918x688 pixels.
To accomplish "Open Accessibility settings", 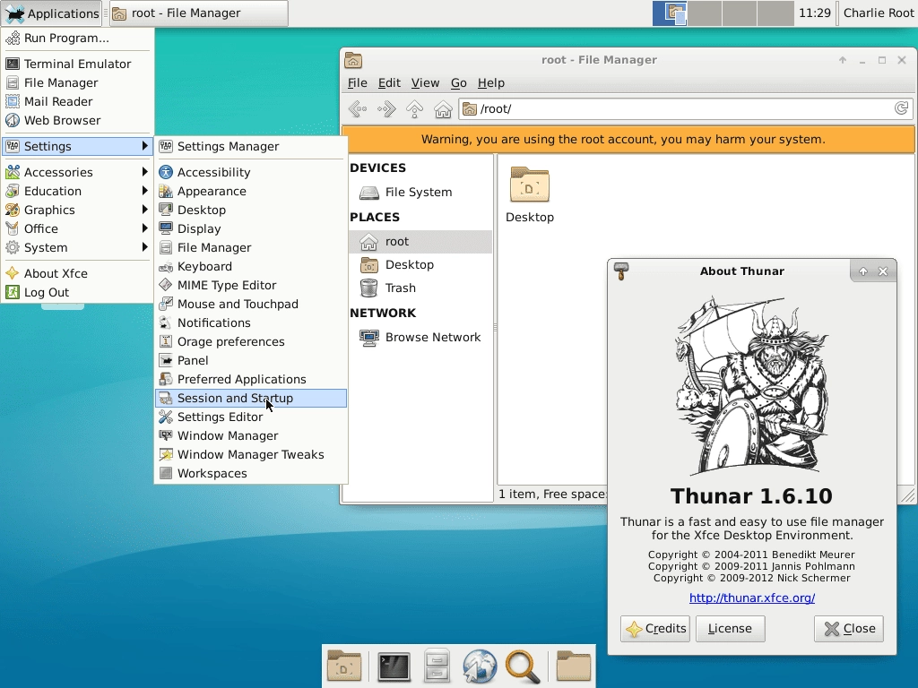I will 251,173.
